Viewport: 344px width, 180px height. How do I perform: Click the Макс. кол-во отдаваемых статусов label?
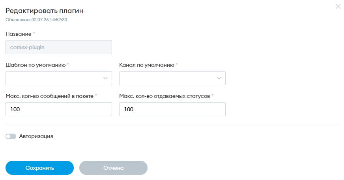(165, 96)
